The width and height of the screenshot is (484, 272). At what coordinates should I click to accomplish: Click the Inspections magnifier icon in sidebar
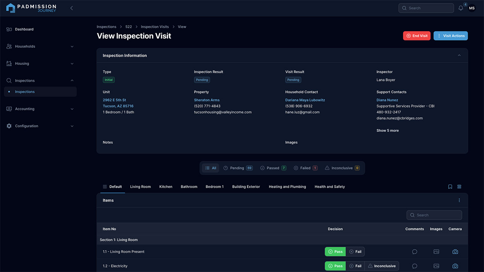coord(9,81)
